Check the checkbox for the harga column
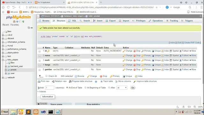 click(40, 65)
